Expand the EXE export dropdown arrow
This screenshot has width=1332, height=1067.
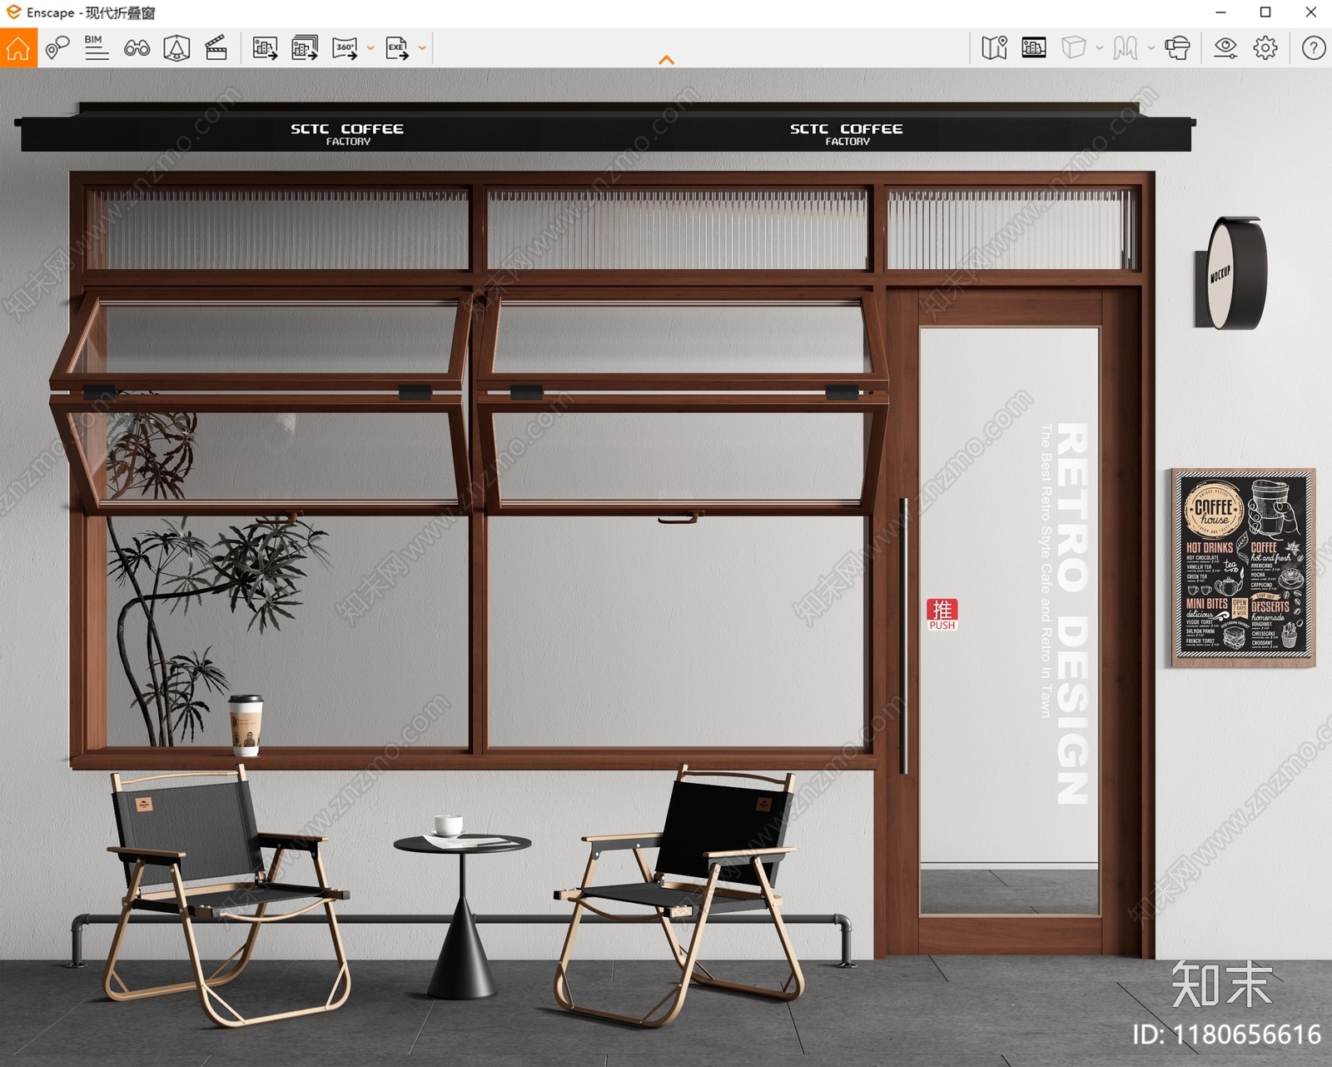click(422, 48)
